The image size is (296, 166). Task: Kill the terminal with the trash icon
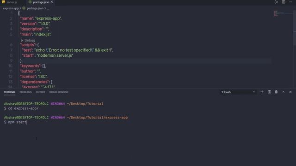[x=276, y=92]
